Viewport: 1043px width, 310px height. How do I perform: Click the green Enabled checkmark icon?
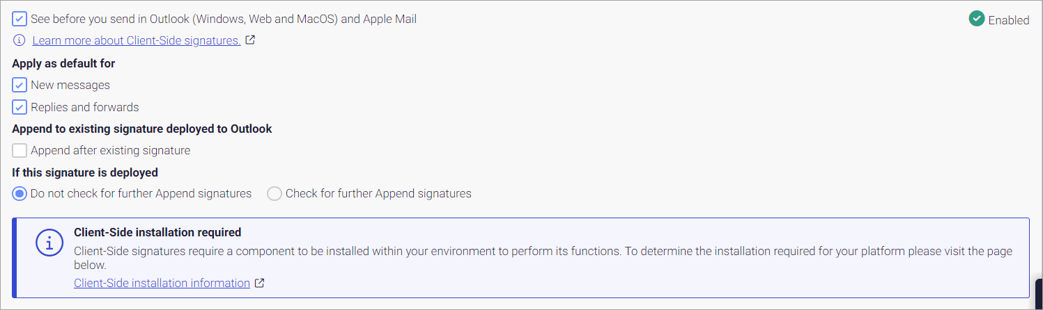977,19
